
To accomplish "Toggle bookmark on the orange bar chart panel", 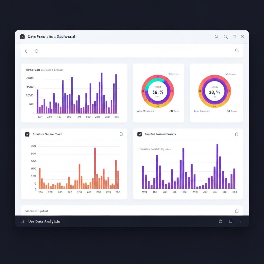I will pos(121,134).
